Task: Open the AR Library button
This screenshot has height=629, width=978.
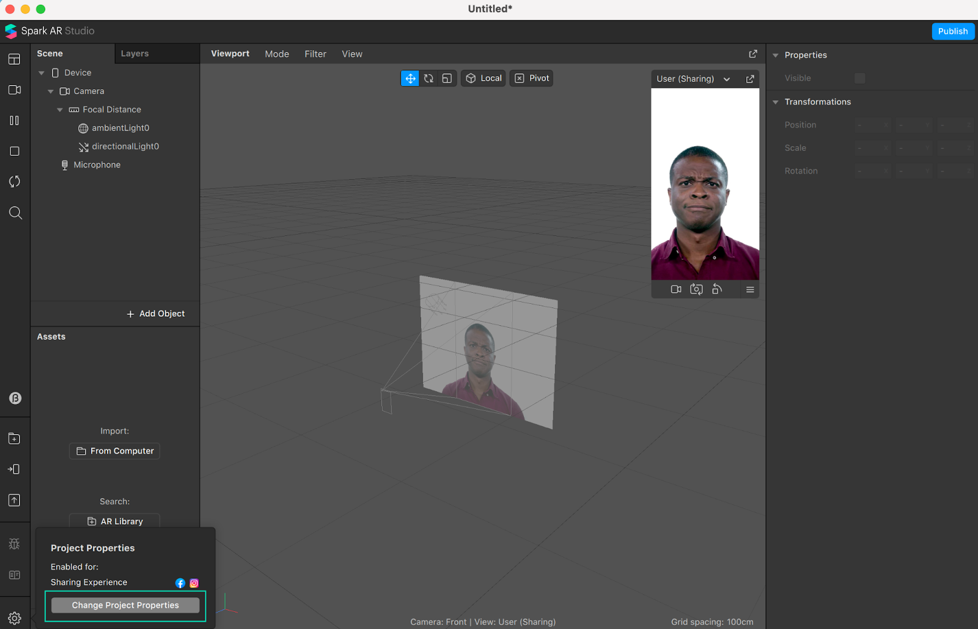Action: (x=115, y=521)
